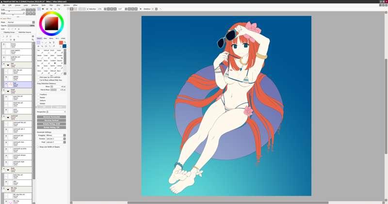Click the new layer icon
The height and width of the screenshot is (204, 388).
(3, 37)
